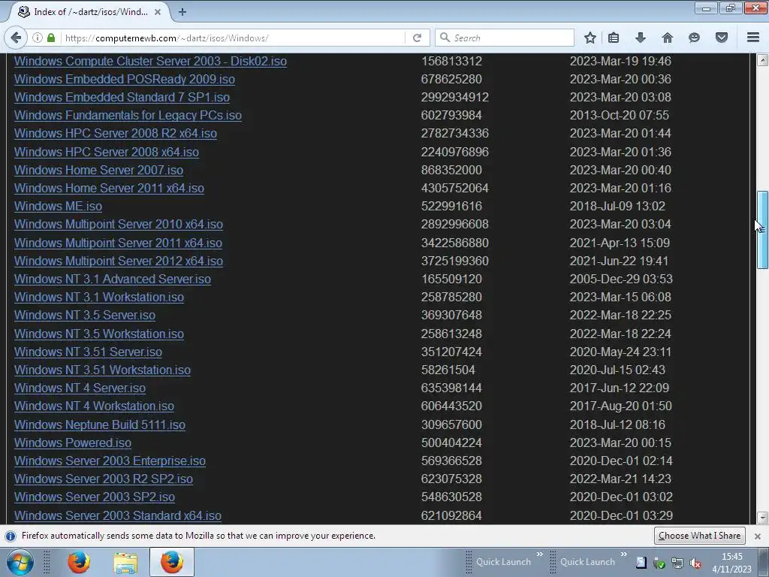Open Windows Server 2003 R2 SP2.iso

pyautogui.click(x=104, y=479)
